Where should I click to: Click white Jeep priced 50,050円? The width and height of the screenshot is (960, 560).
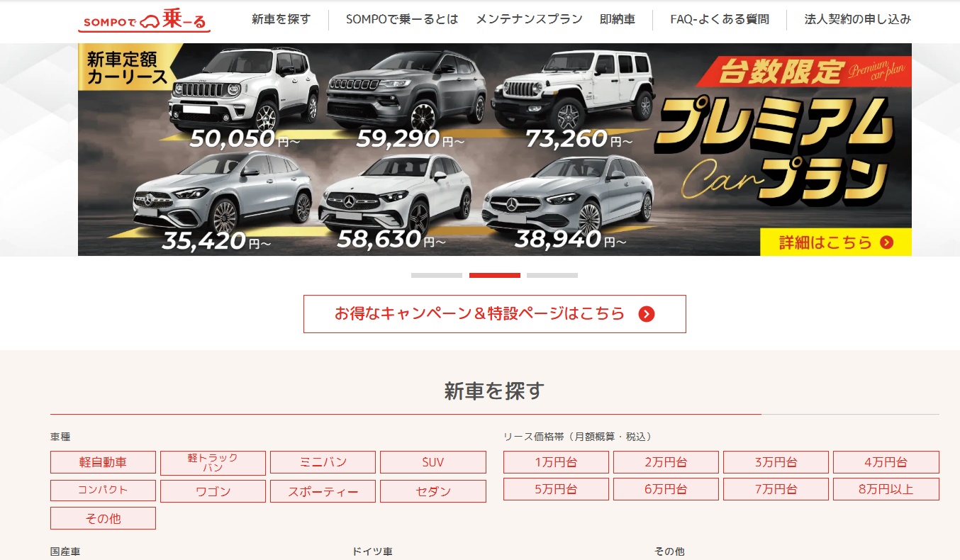245,89
